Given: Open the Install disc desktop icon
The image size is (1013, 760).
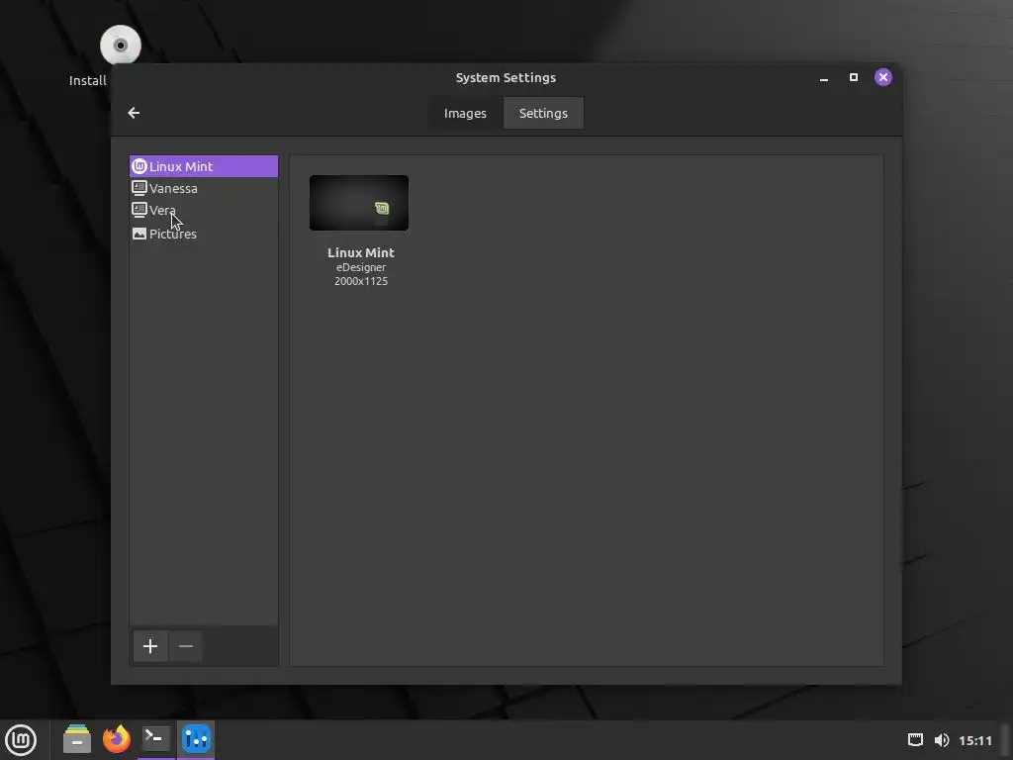Looking at the screenshot, I should click(120, 46).
